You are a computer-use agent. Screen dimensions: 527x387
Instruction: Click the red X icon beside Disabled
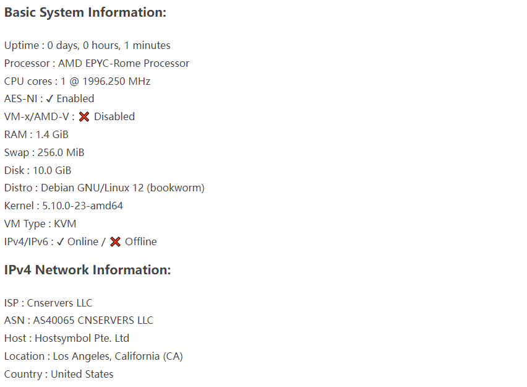84,116
